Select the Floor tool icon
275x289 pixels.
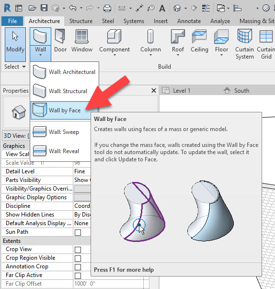(x=221, y=36)
